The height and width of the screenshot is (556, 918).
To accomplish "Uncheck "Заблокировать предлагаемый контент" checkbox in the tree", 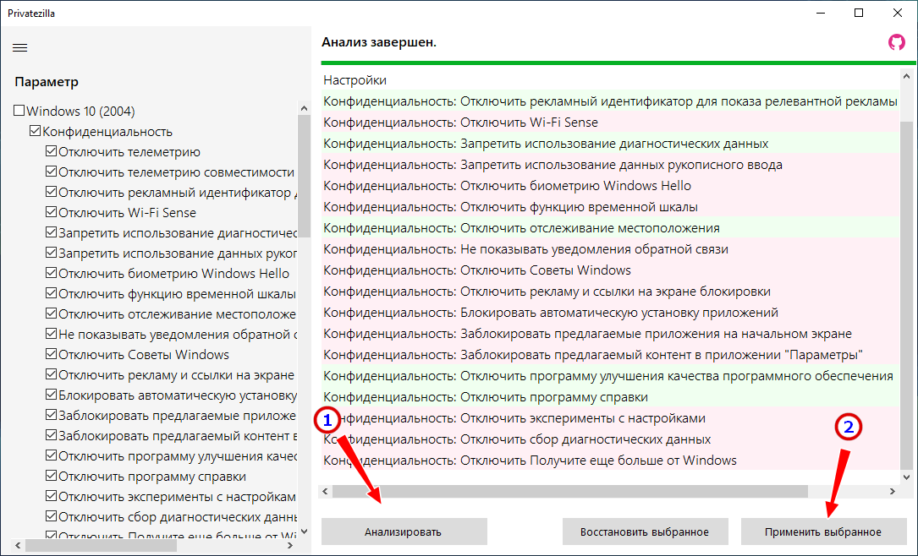I will point(51,435).
